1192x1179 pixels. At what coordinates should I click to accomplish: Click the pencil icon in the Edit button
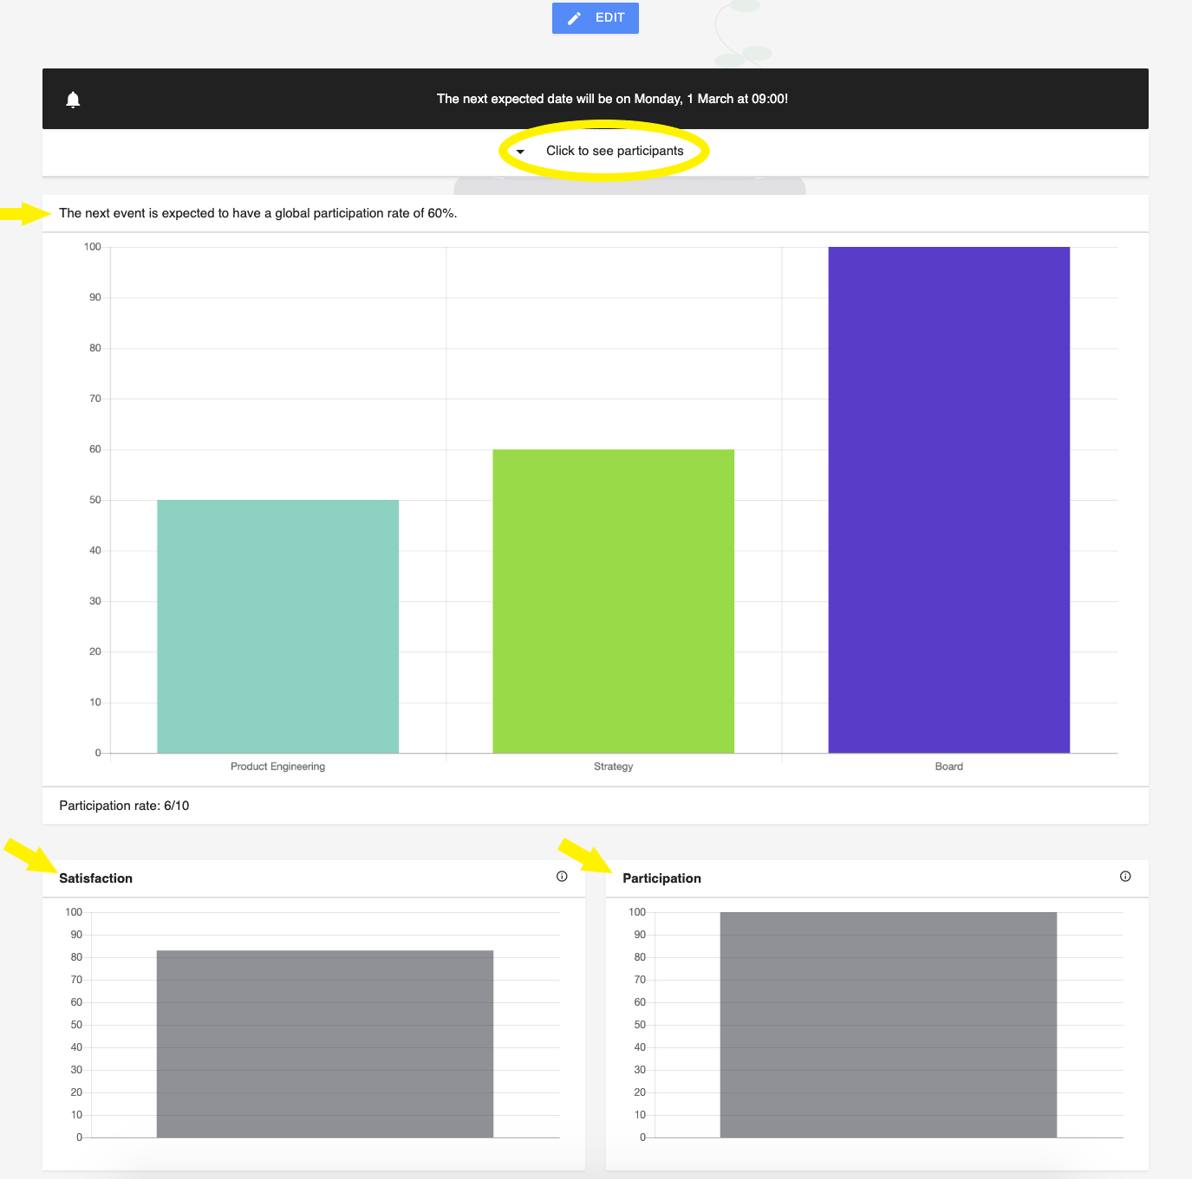tap(574, 18)
